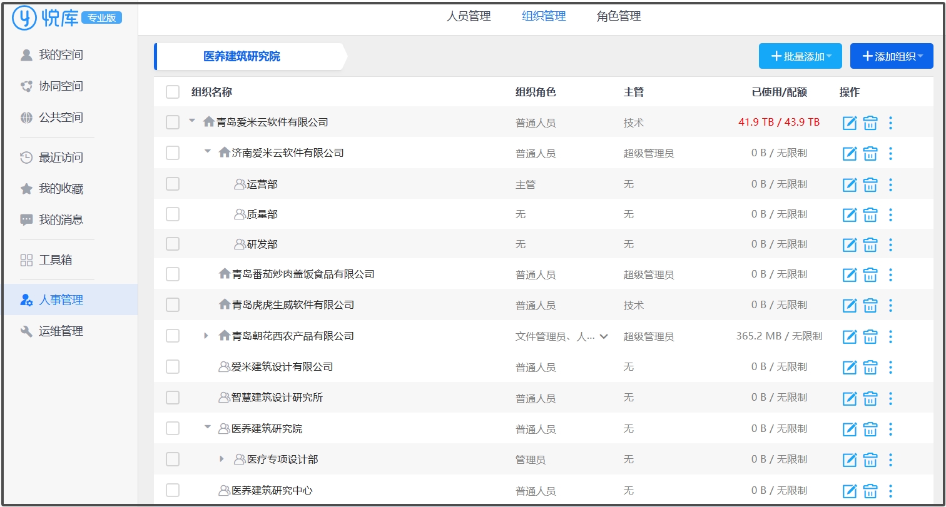Image resolution: width=946 pixels, height=507 pixels.
Task: Collapse the 济南爱米云软件有限公司 tree node
Action: click(x=208, y=151)
